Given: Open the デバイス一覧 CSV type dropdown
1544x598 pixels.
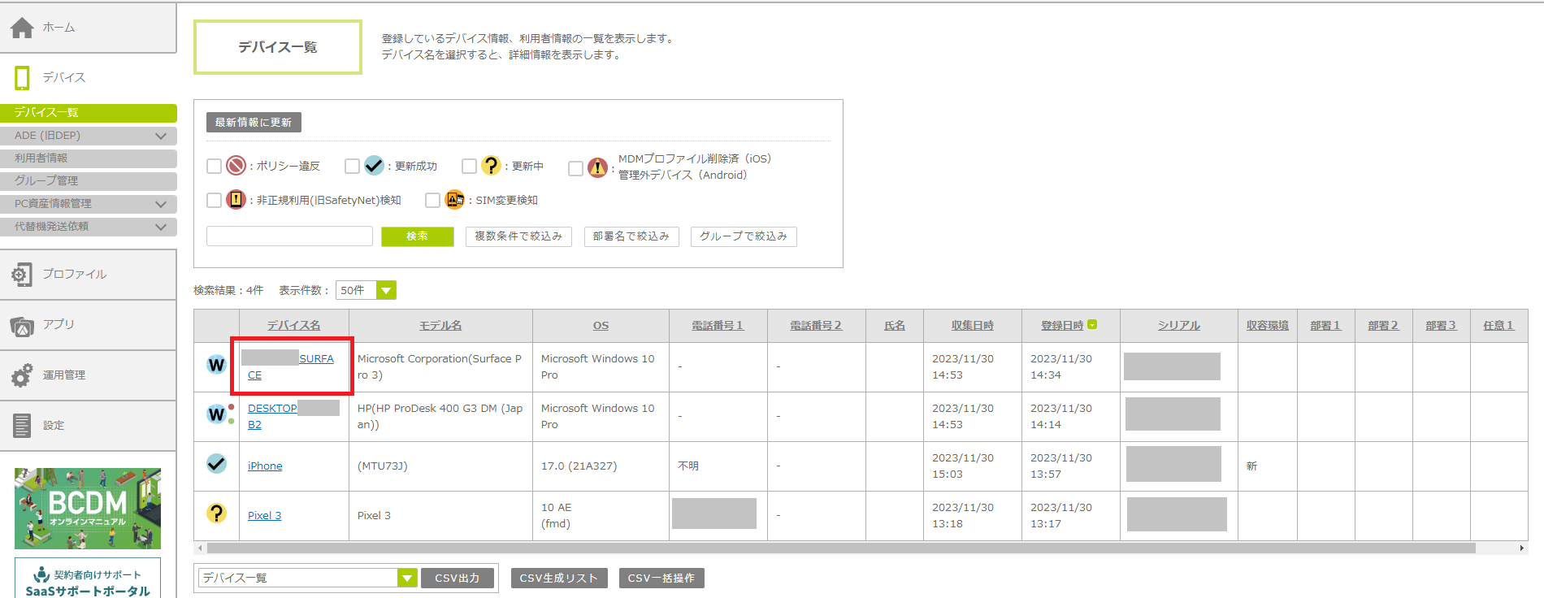Looking at the screenshot, I should (407, 578).
